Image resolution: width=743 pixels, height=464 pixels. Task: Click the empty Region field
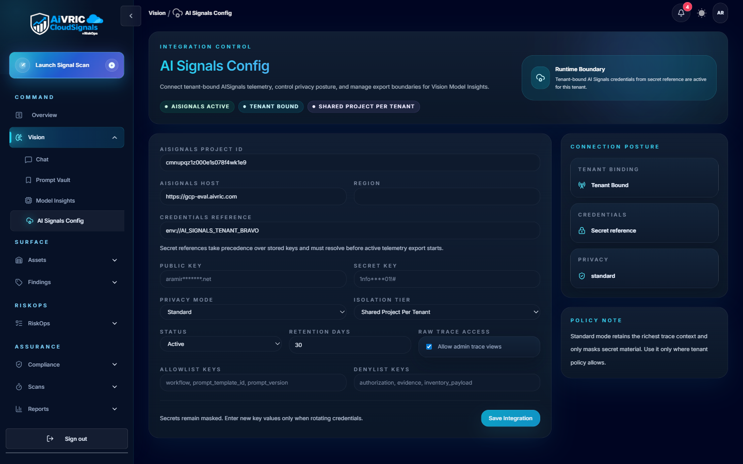[447, 196]
